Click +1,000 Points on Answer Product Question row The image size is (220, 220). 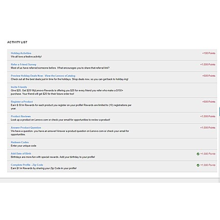coord(208,128)
